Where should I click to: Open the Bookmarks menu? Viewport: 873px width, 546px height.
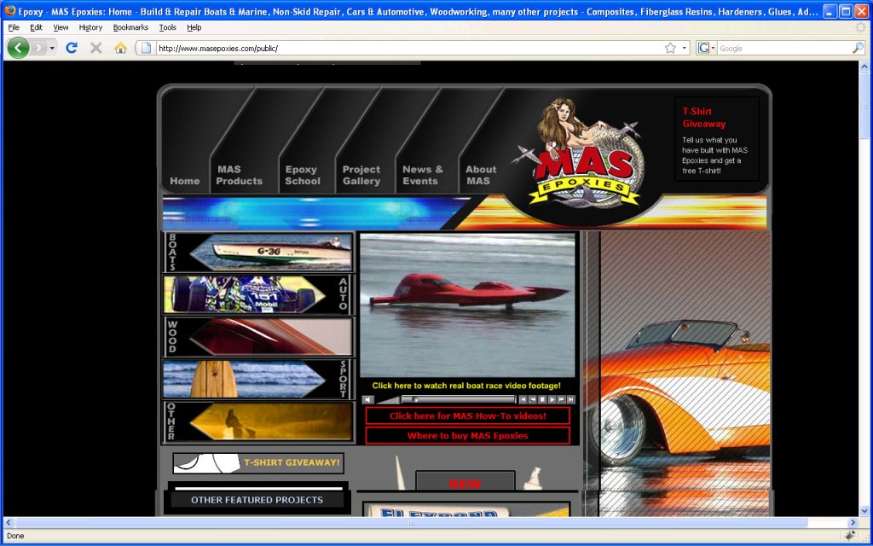pyautogui.click(x=130, y=27)
